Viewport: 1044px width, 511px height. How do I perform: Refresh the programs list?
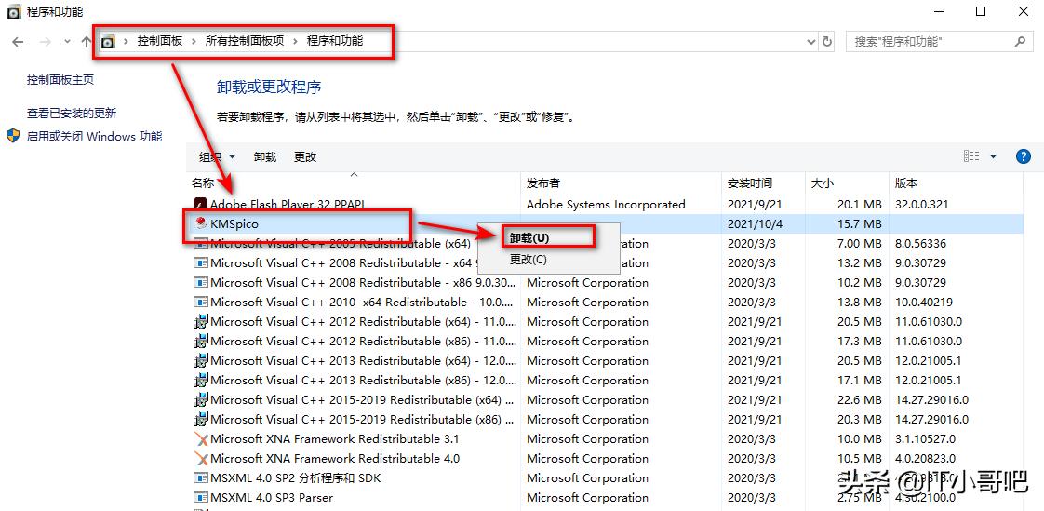tap(827, 41)
